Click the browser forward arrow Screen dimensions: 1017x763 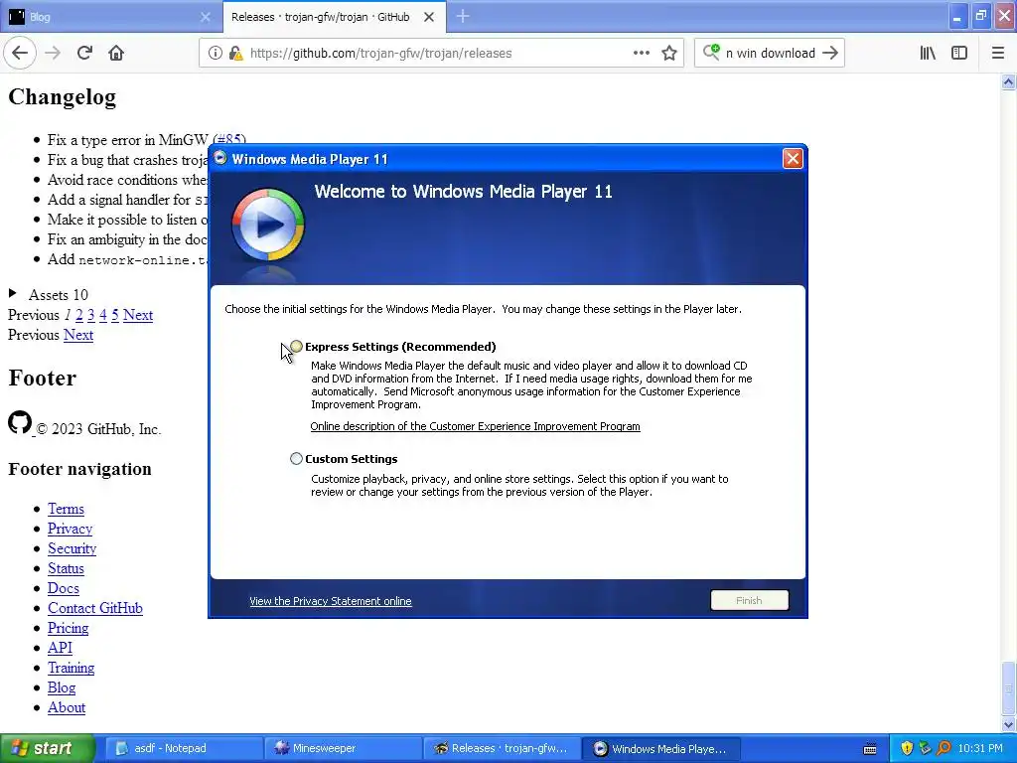point(53,54)
